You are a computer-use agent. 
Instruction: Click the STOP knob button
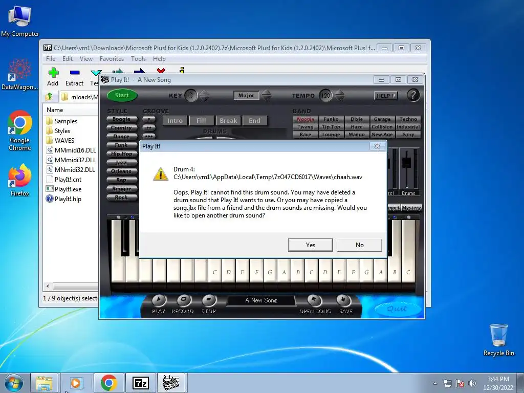pos(209,300)
